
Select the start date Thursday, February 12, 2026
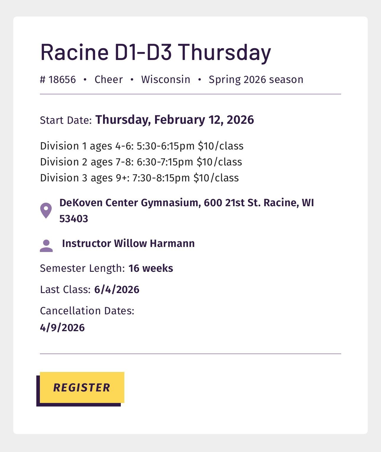(175, 120)
